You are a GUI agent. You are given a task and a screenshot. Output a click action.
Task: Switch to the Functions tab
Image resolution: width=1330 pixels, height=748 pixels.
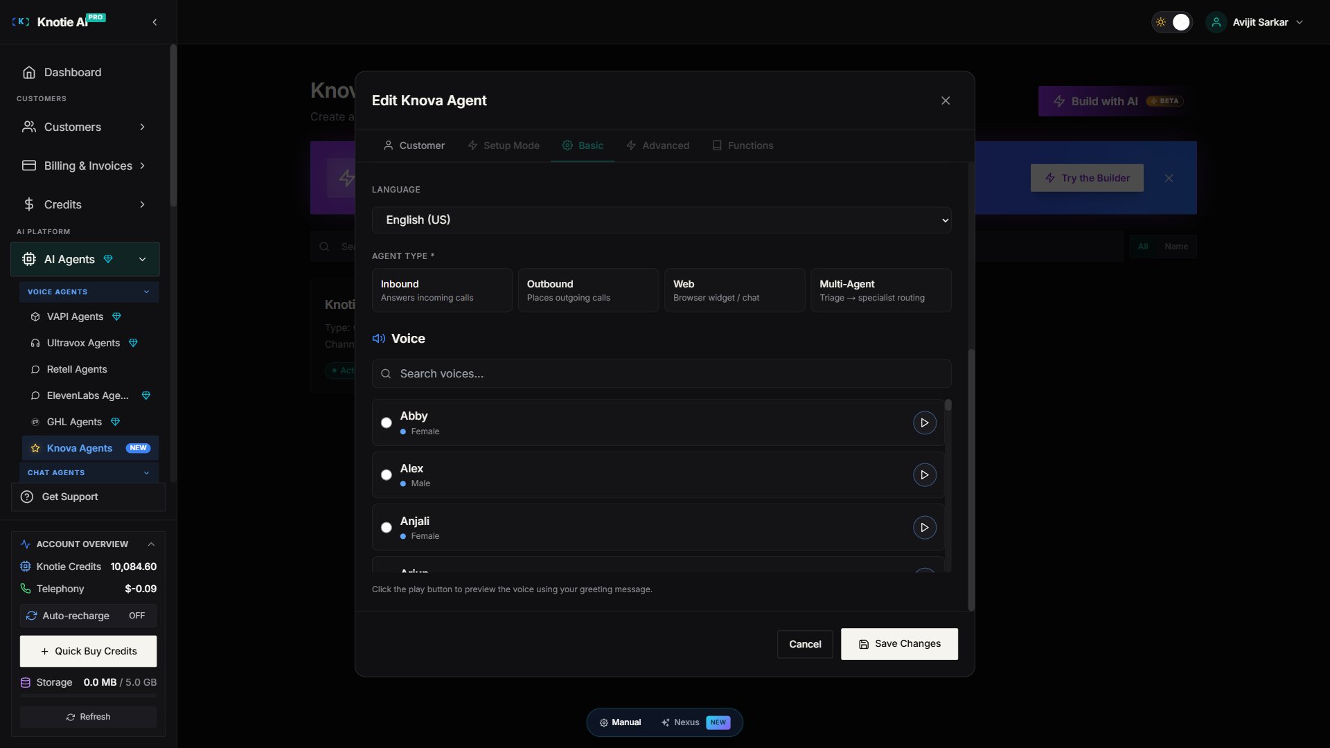click(x=743, y=145)
